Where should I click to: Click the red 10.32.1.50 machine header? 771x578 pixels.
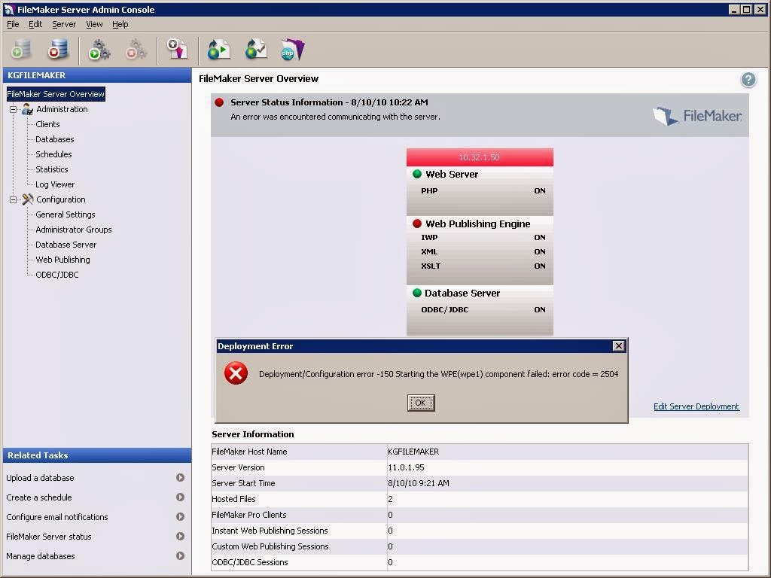tap(480, 157)
